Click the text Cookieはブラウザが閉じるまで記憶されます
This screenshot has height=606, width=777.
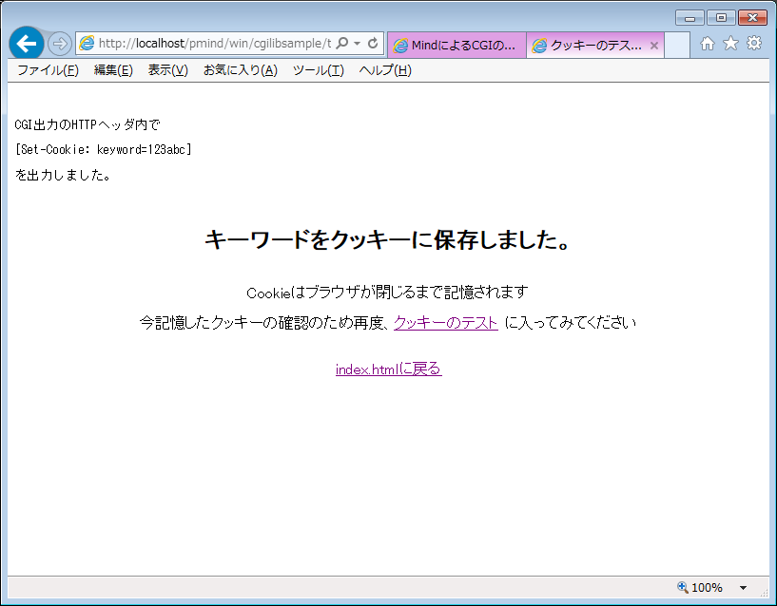[387, 293]
